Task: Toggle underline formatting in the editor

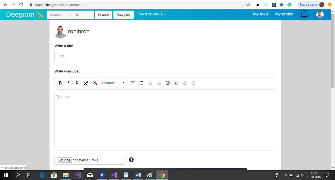Action: click(x=77, y=83)
